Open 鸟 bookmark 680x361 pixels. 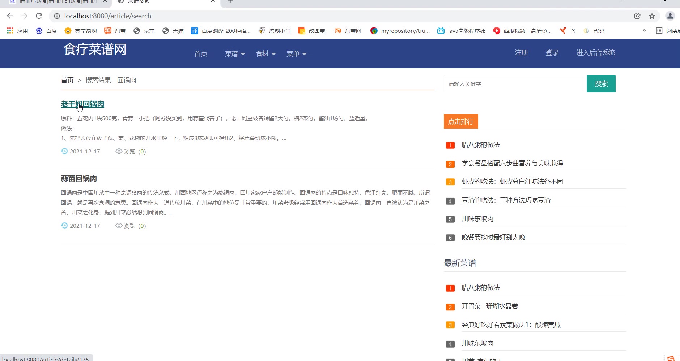568,31
